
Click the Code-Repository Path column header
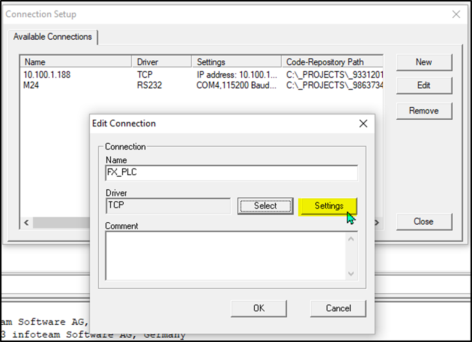(332, 62)
